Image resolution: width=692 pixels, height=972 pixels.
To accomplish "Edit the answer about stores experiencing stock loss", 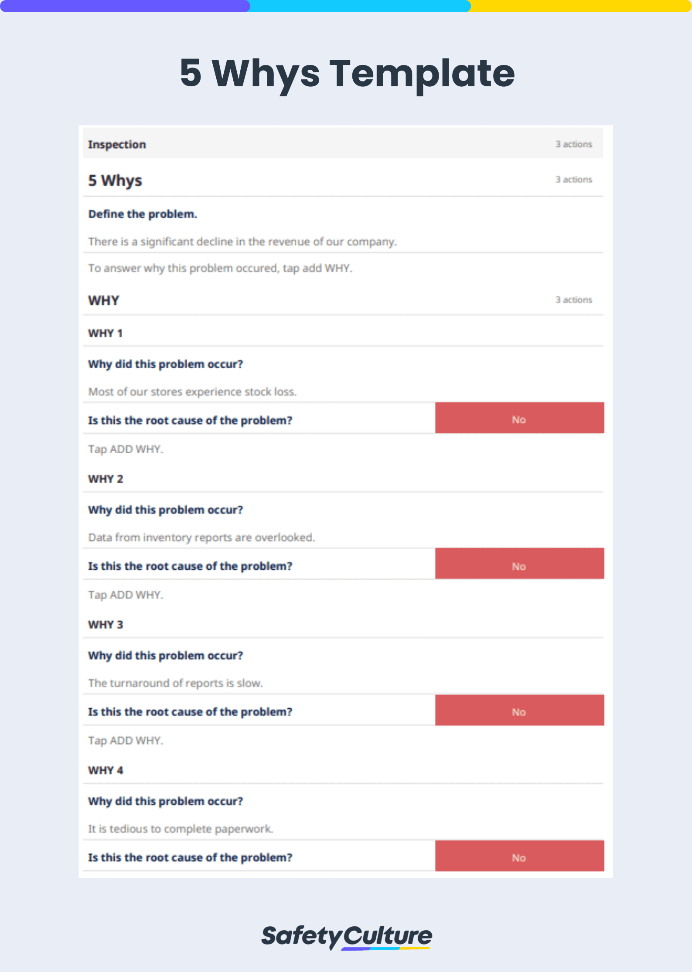I will tap(192, 392).
